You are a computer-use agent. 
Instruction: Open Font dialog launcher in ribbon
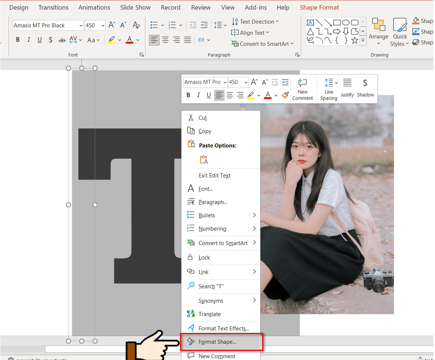click(x=142, y=55)
